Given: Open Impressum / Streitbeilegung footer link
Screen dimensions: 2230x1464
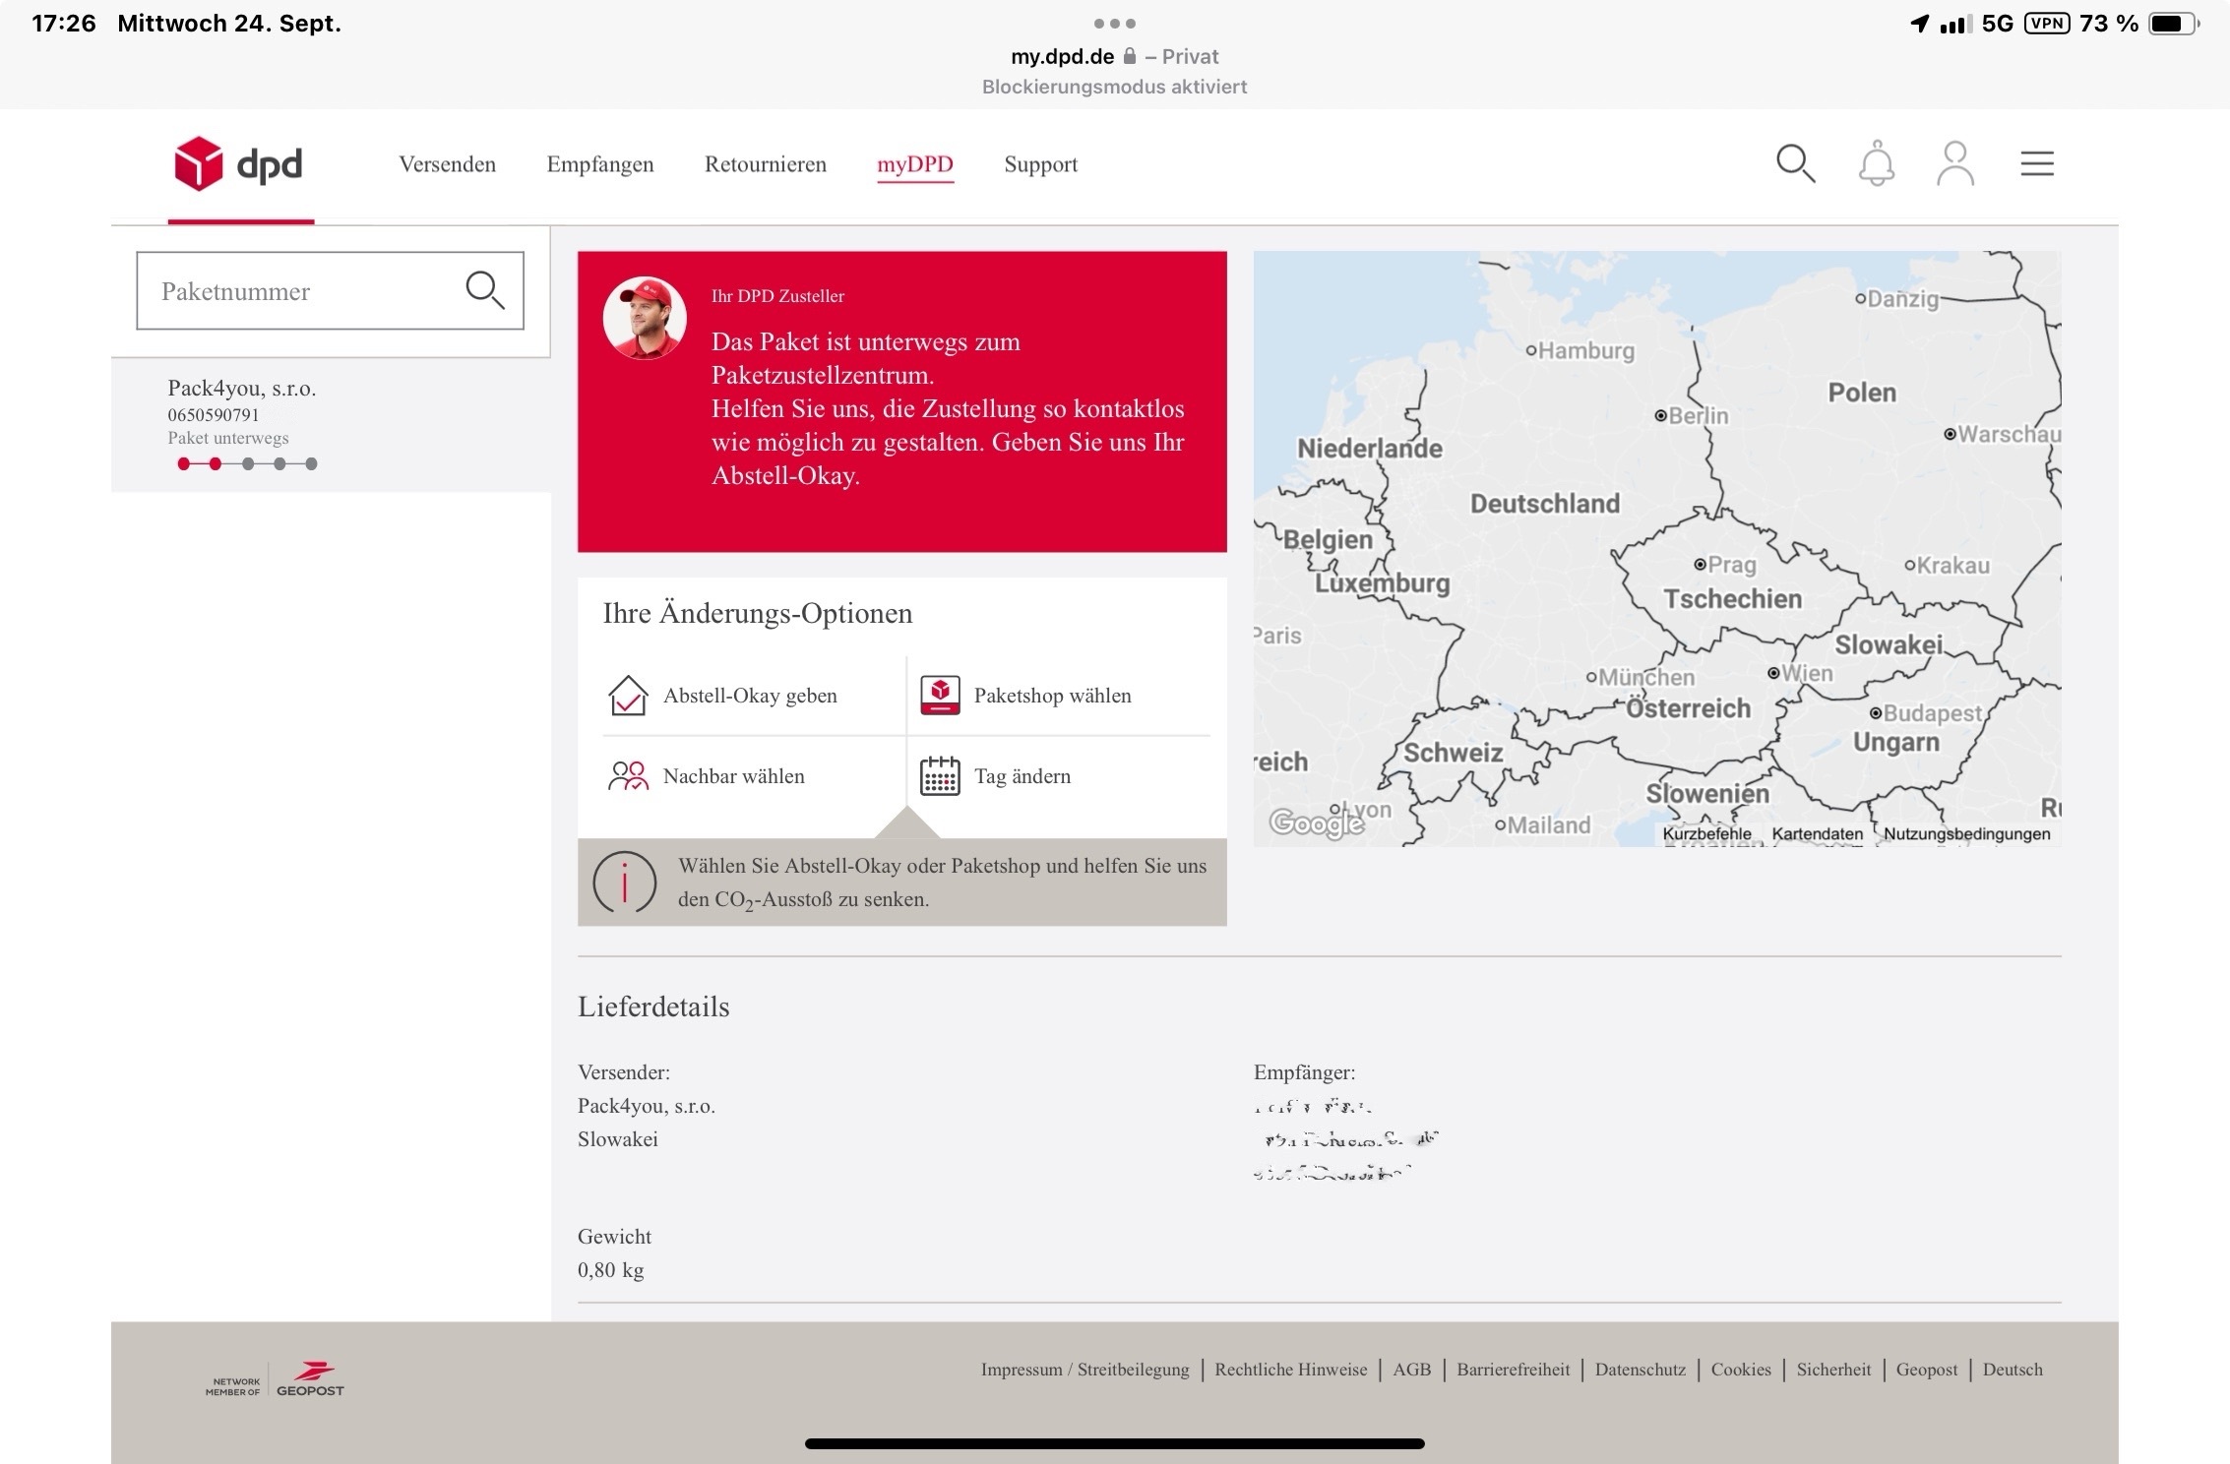Looking at the screenshot, I should [x=1084, y=1370].
